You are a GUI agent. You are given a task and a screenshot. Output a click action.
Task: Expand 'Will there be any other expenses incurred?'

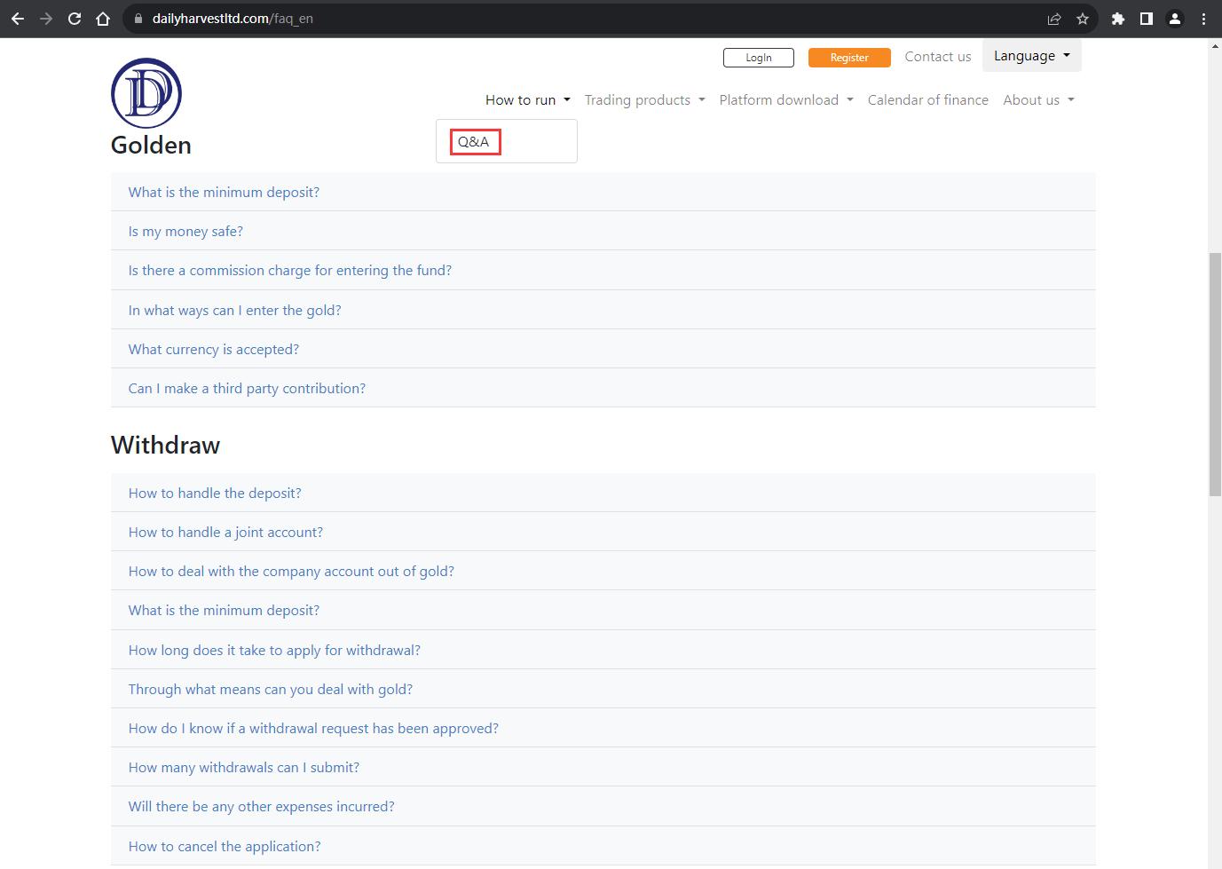pos(603,806)
